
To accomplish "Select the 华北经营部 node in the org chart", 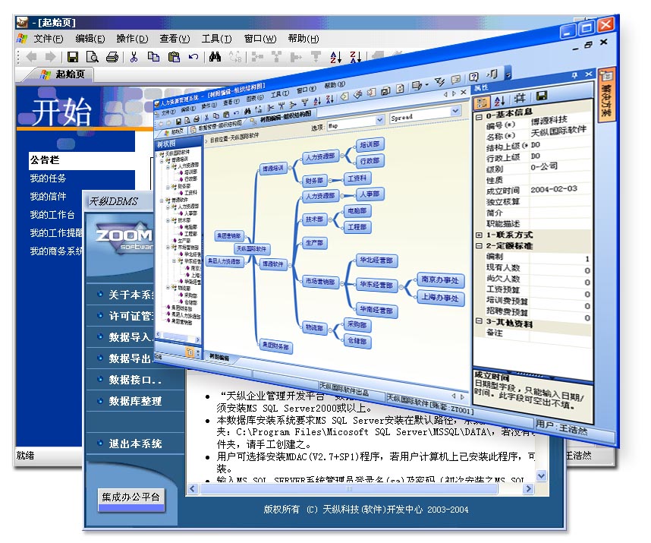I will click(x=376, y=260).
